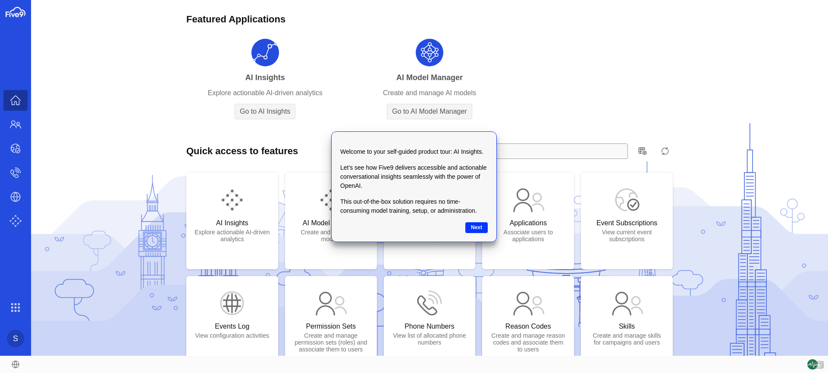Open the Event Subscriptions sidebar icon

(16, 149)
